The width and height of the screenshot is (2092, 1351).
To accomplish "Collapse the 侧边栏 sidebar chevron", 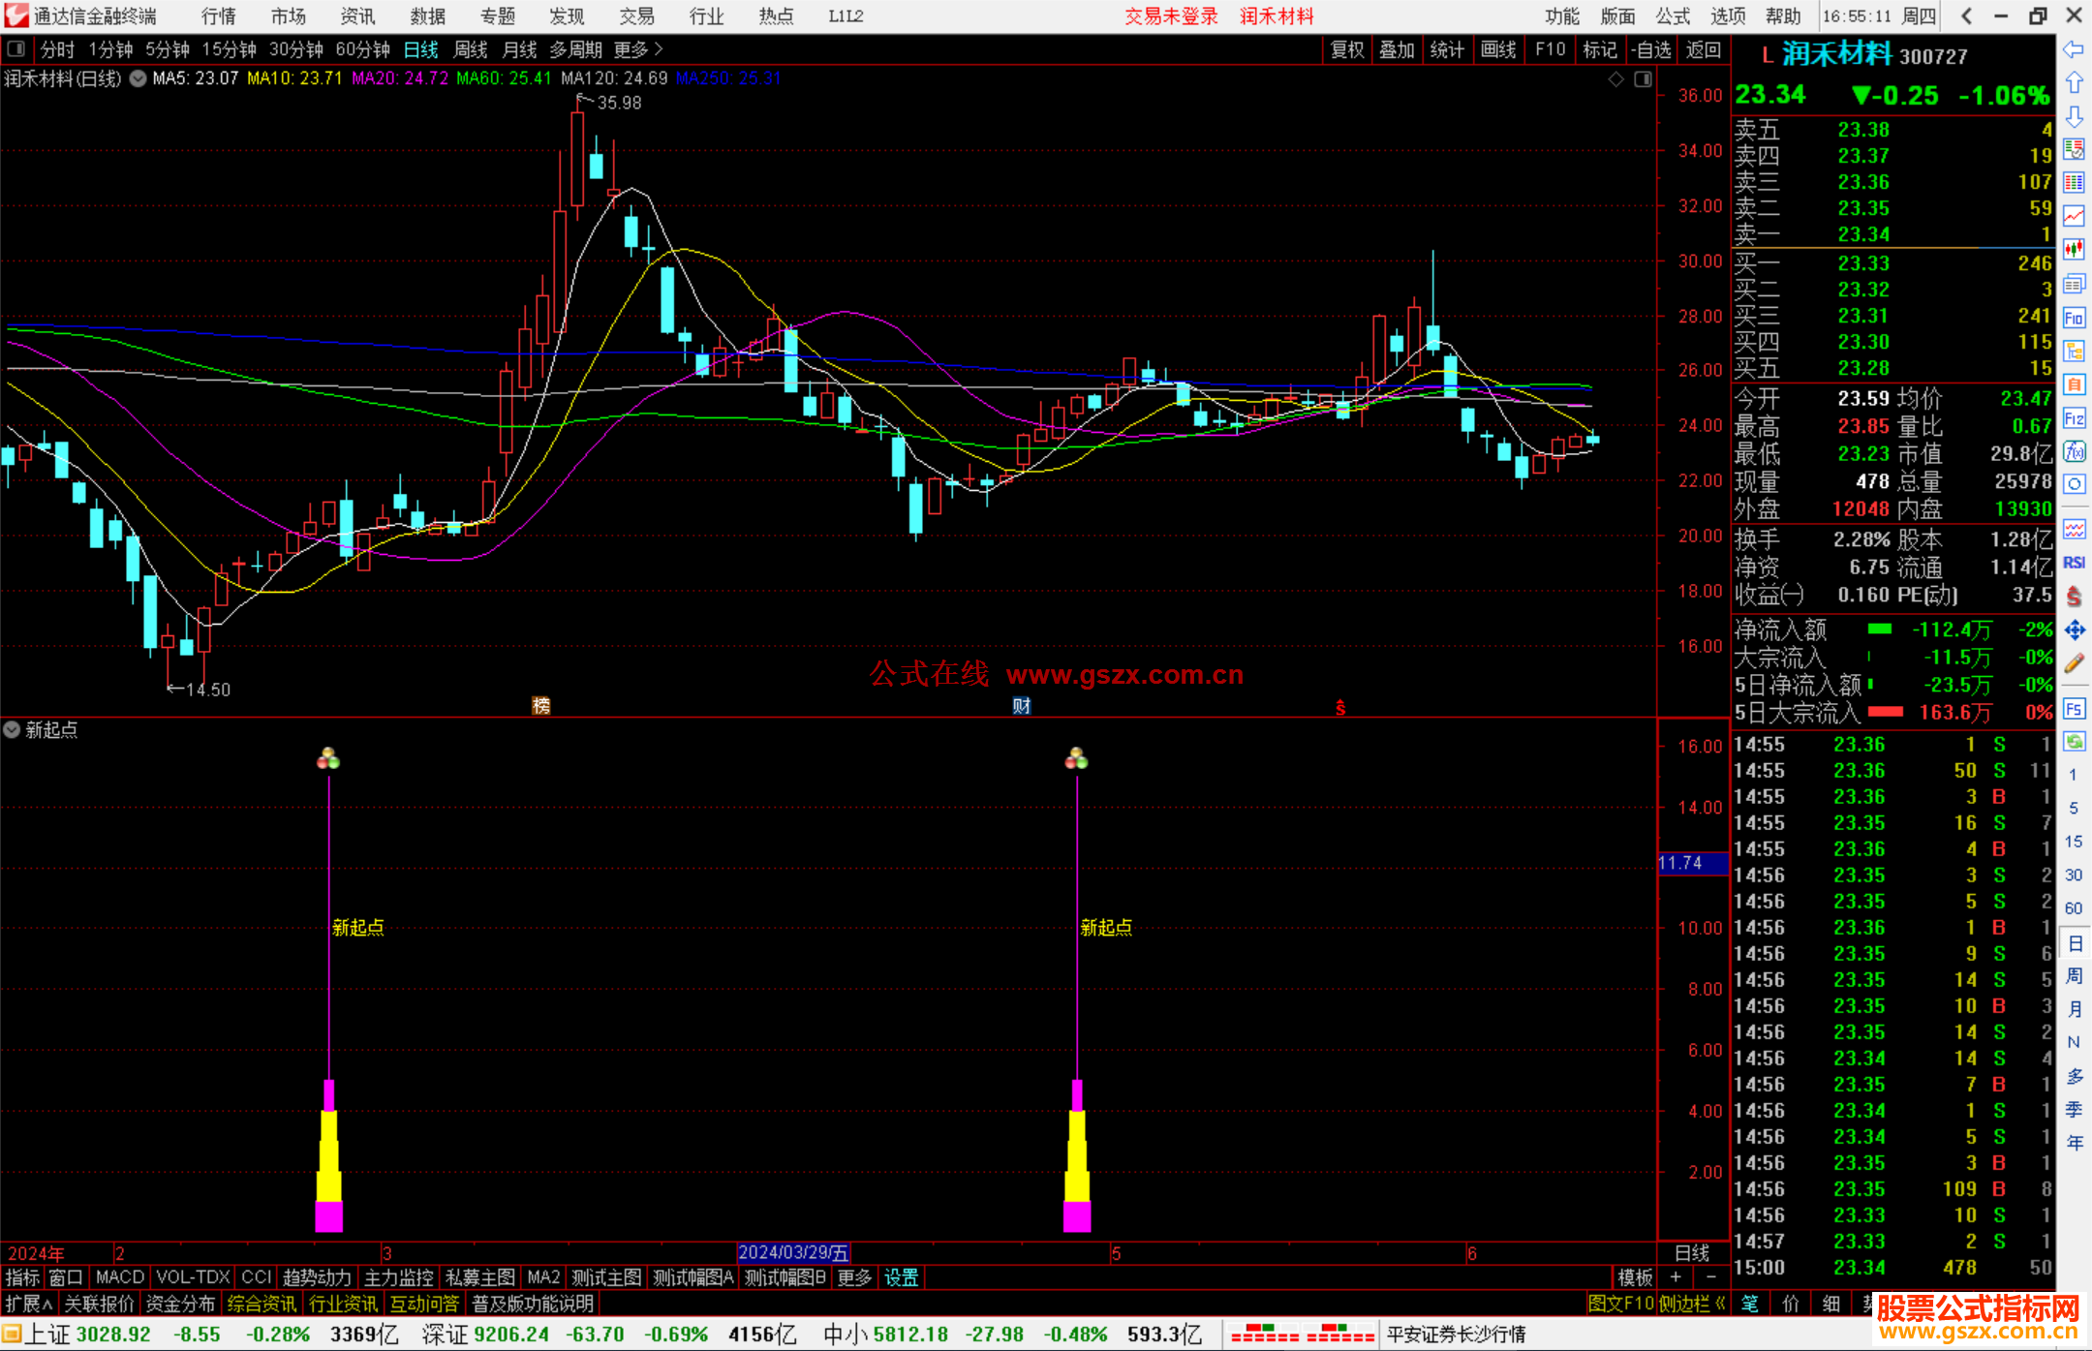I will [x=1720, y=1304].
